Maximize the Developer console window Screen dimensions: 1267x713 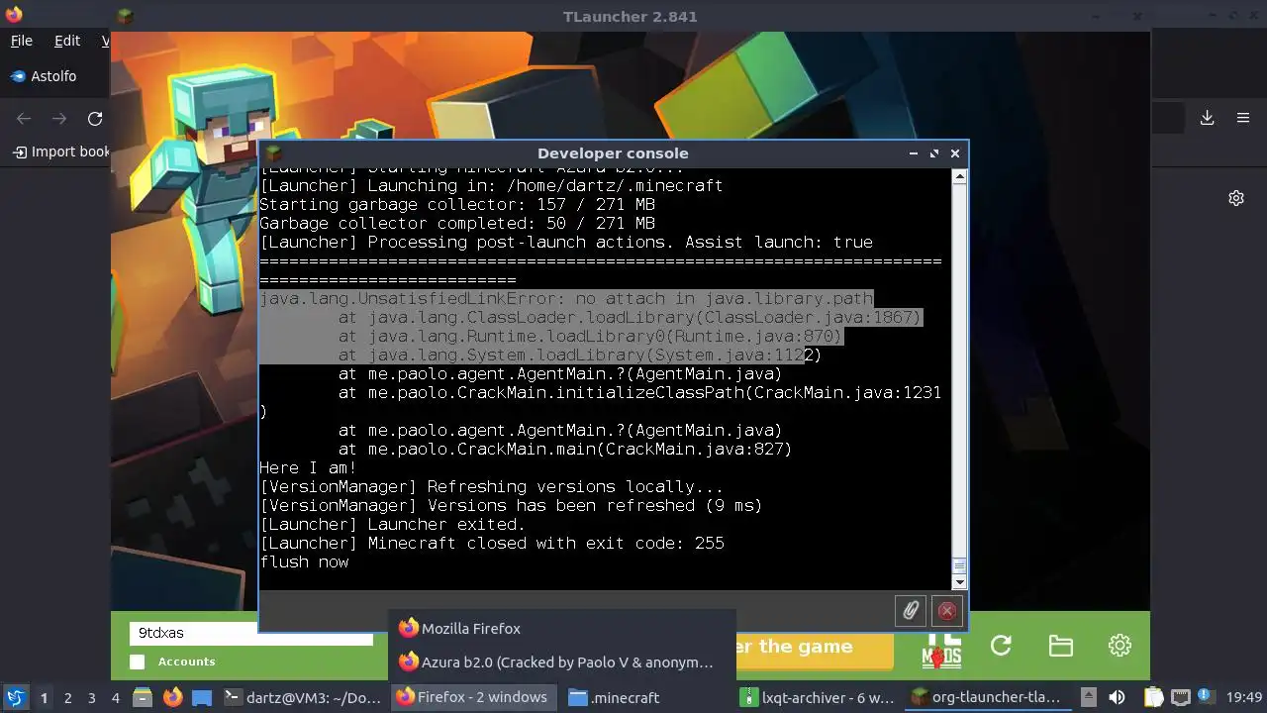[x=933, y=153]
